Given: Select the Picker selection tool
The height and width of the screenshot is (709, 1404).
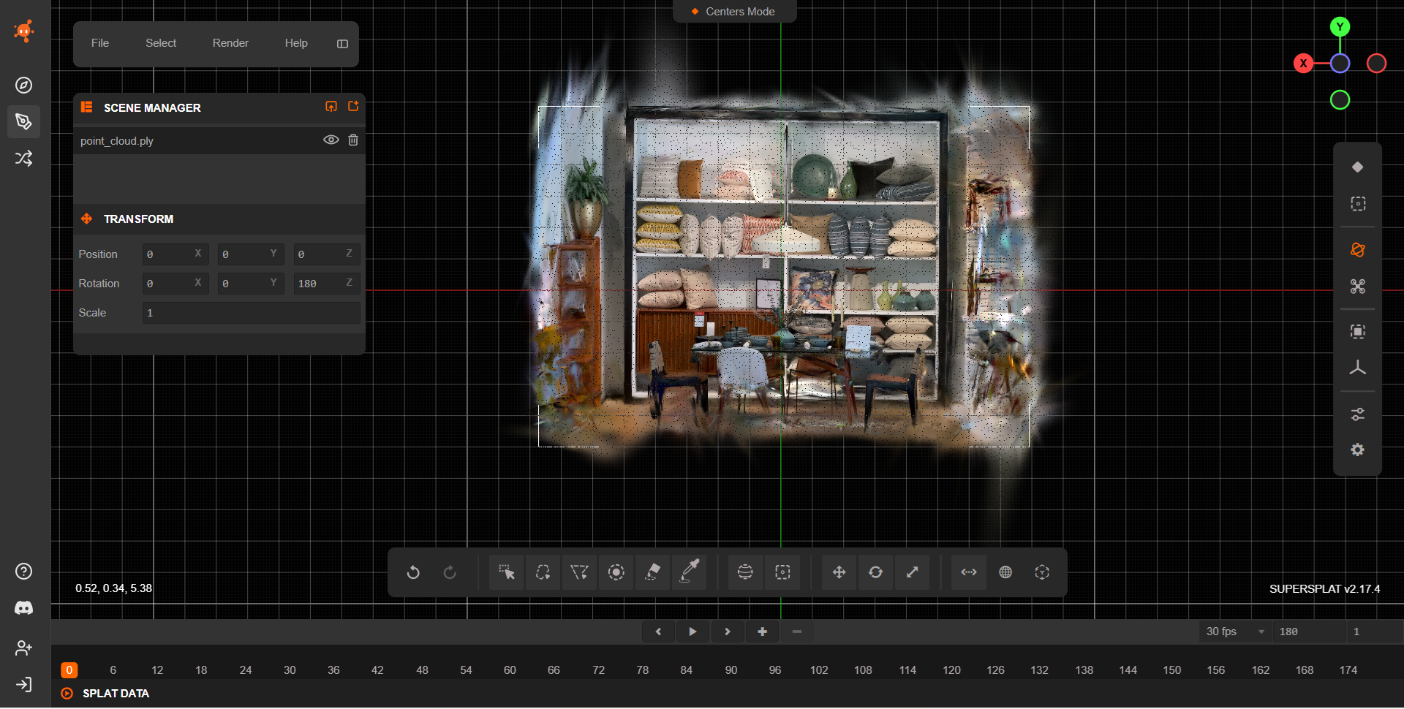Looking at the screenshot, I should (x=506, y=572).
